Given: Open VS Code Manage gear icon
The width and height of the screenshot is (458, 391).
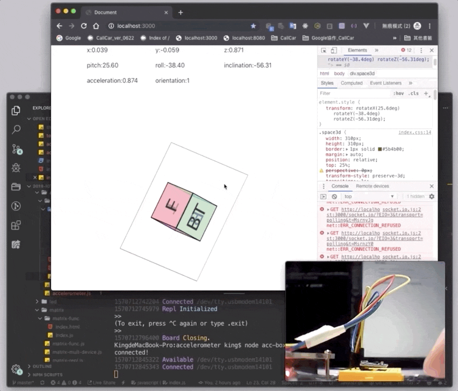Looking at the screenshot, I should [17, 369].
